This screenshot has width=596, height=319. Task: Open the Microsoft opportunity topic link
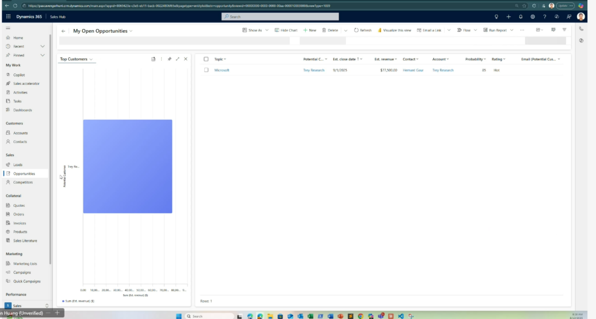click(222, 70)
